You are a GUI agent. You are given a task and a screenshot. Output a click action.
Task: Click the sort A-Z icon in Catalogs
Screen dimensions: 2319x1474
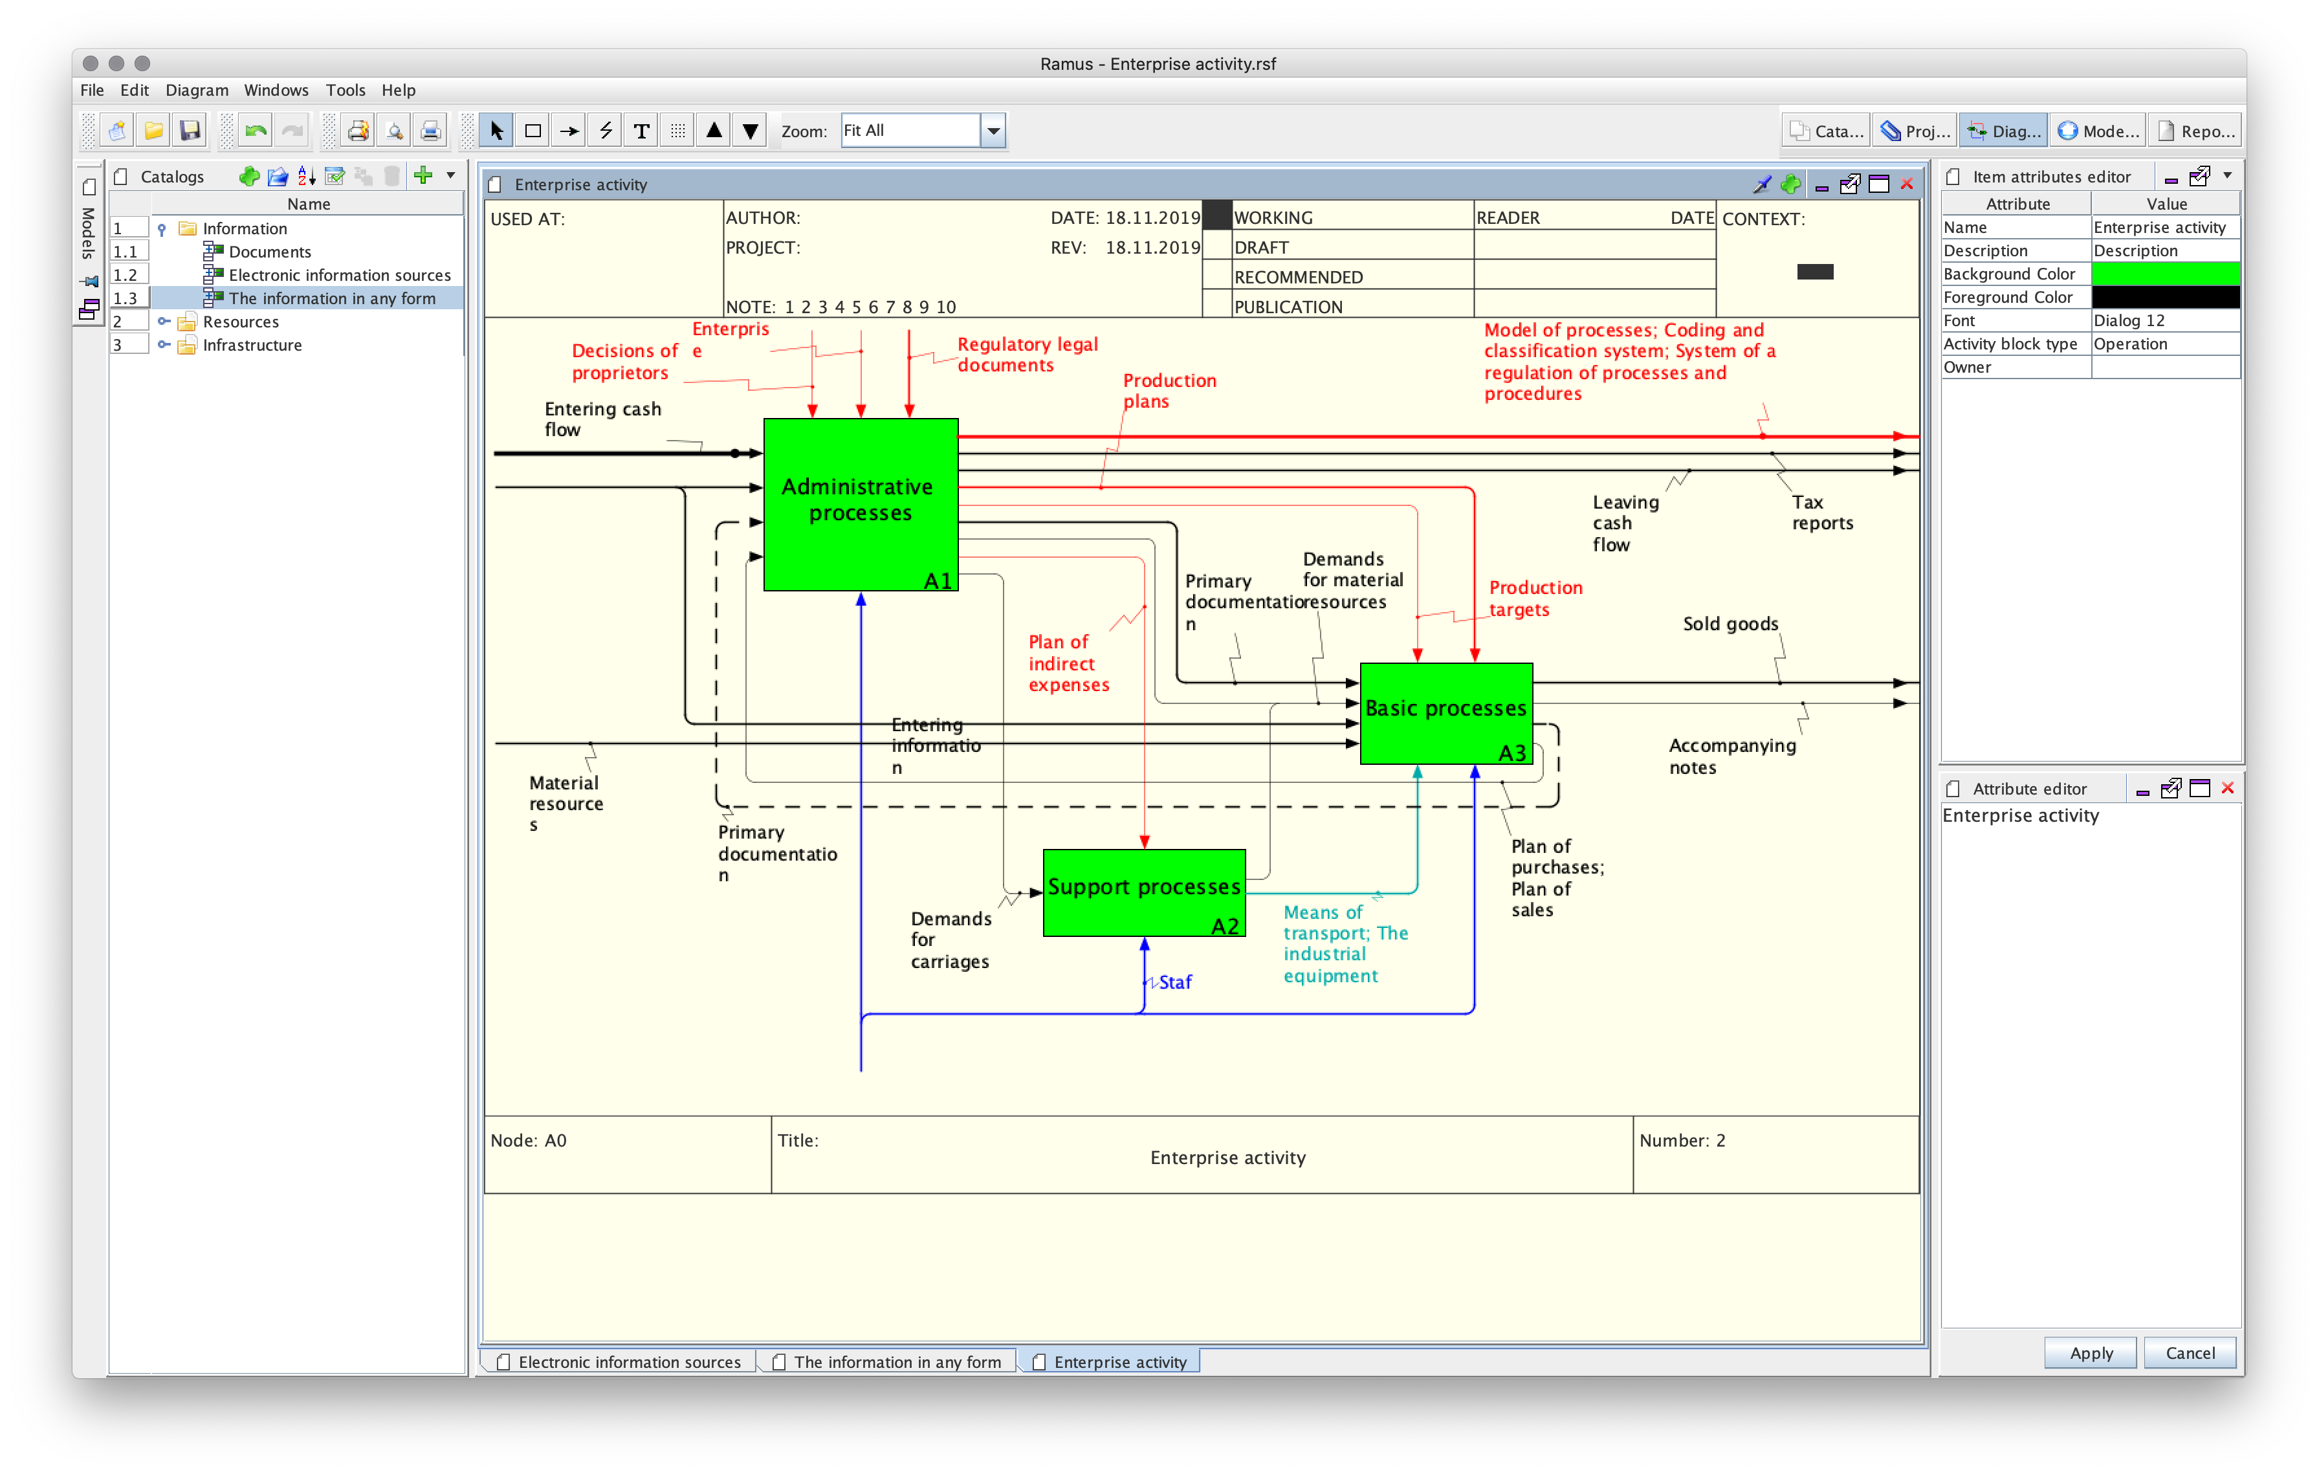pos(306,176)
